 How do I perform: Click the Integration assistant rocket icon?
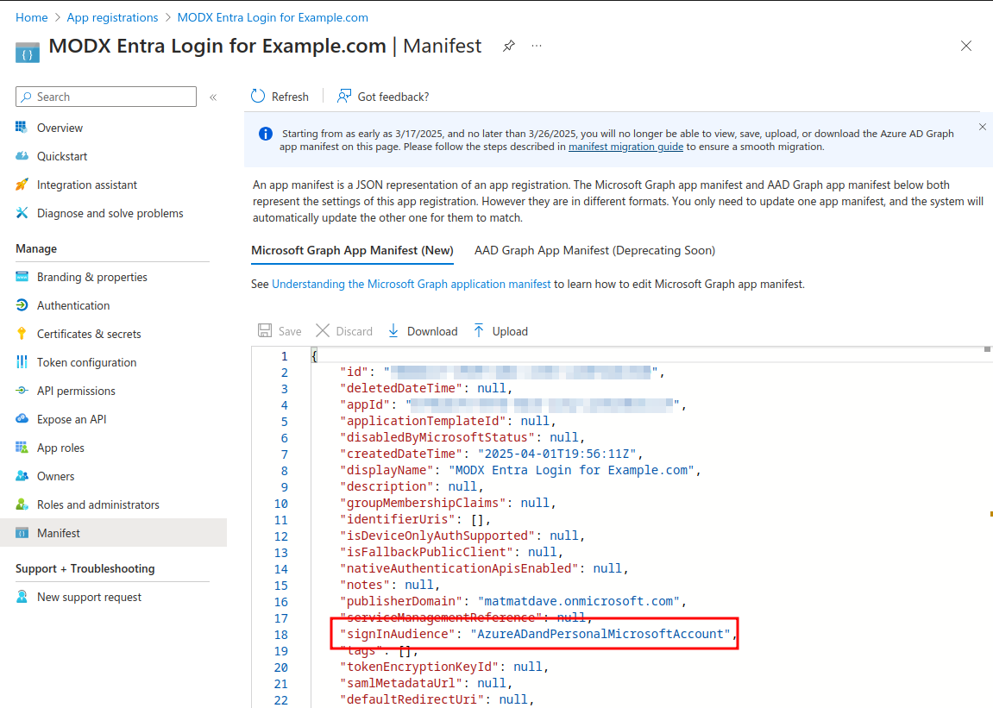pyautogui.click(x=22, y=185)
